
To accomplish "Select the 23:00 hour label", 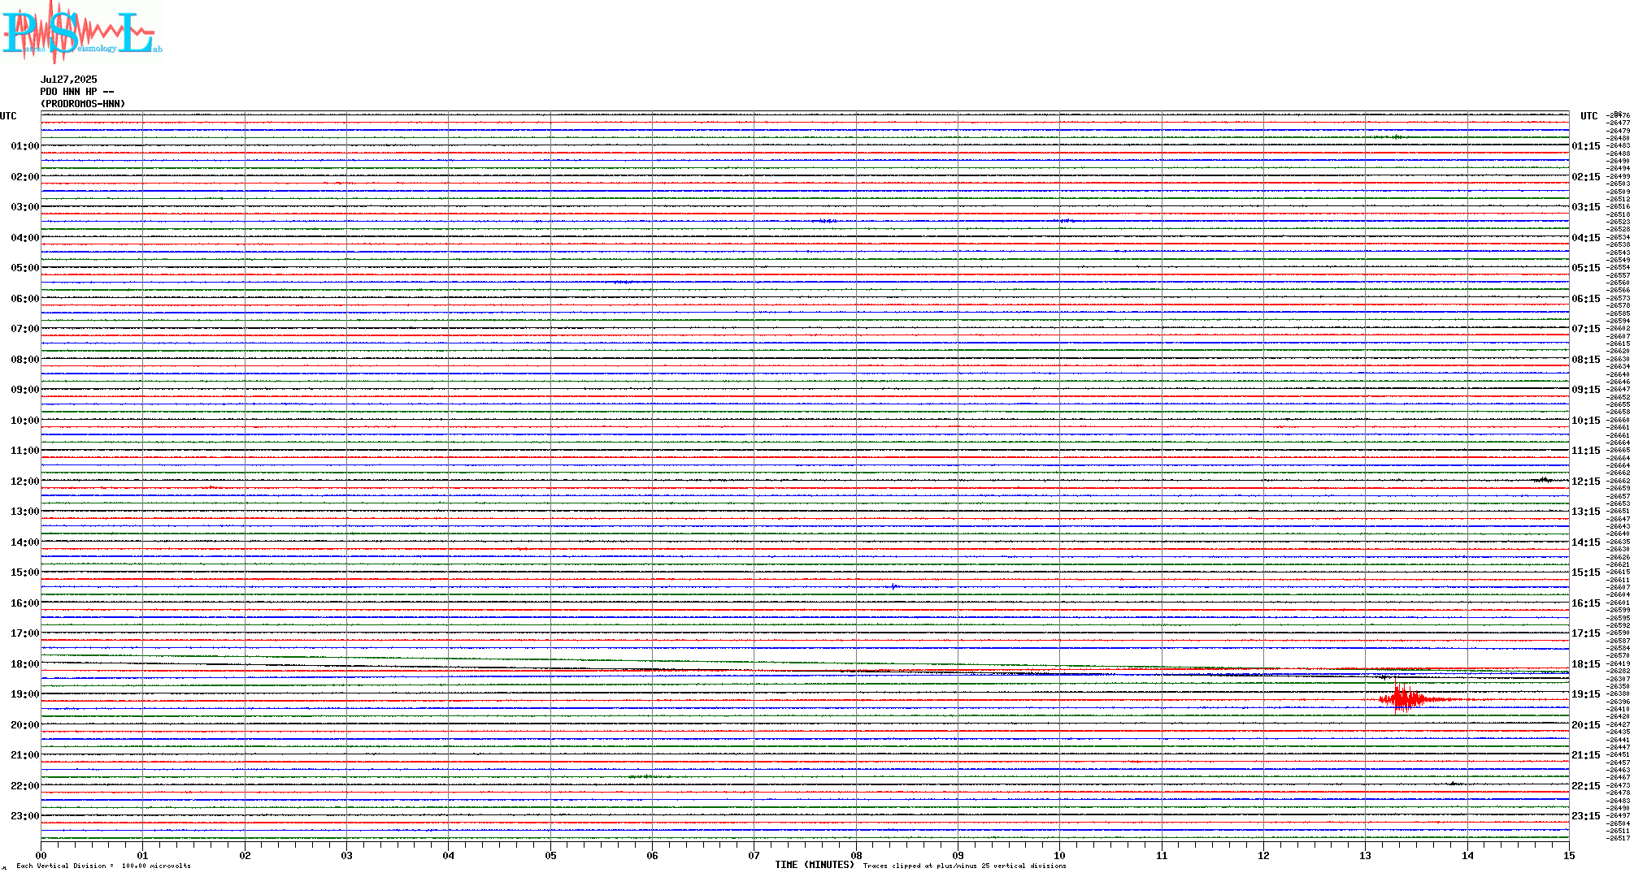I will 25,816.
